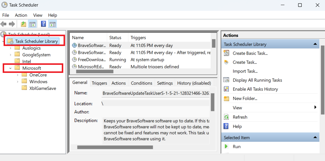
Task: Switch to the Triggers tab
Action: pos(99,83)
